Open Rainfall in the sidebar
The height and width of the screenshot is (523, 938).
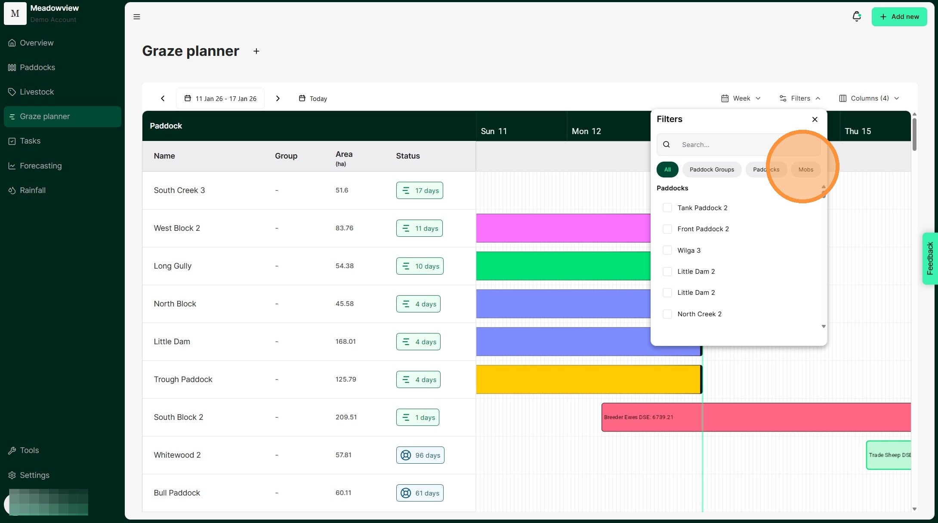pyautogui.click(x=32, y=190)
